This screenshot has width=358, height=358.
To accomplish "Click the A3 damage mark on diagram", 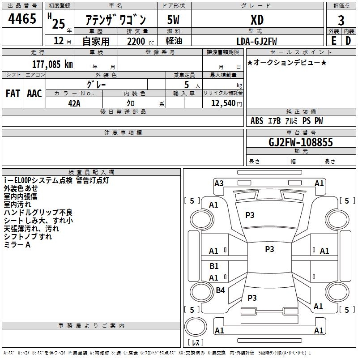I will 219,183.
